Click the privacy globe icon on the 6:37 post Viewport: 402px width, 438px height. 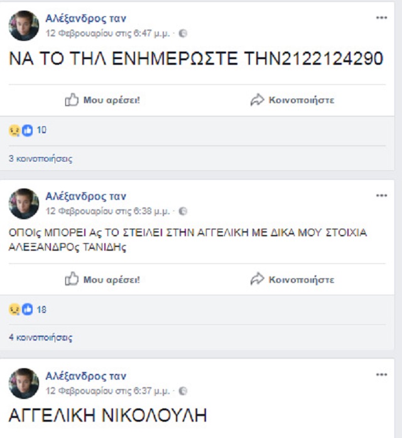(183, 391)
